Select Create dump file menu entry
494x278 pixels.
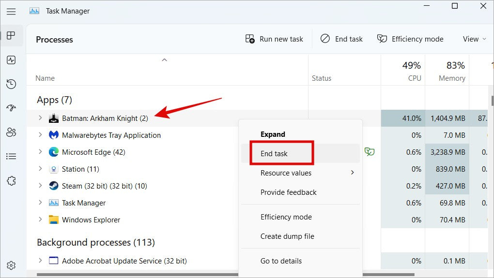[x=287, y=236]
